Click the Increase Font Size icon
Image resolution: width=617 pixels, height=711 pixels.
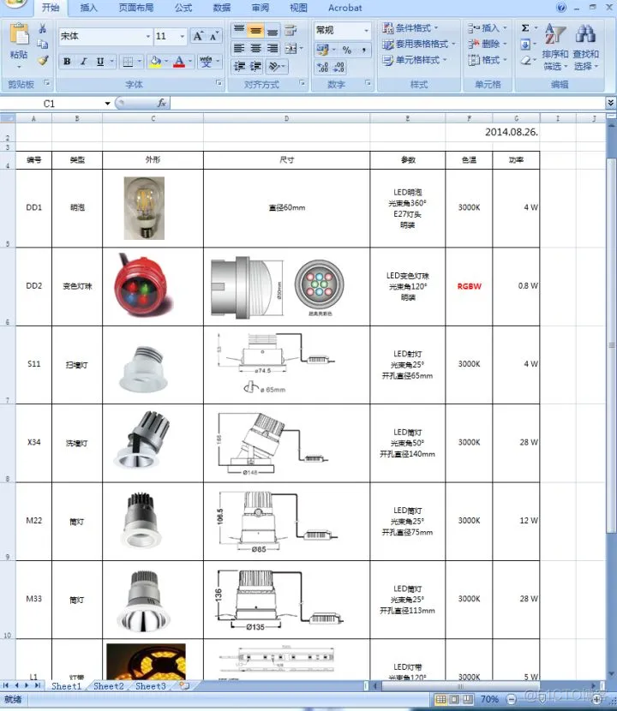click(198, 36)
